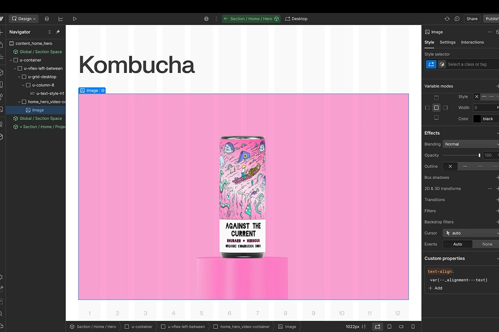Set border Style to dashed
499x332 pixels.
(x=491, y=96)
